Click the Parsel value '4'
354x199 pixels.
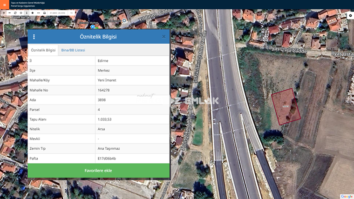(99, 110)
